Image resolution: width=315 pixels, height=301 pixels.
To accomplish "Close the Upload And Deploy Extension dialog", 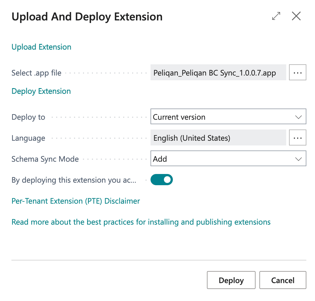I will click(x=296, y=16).
